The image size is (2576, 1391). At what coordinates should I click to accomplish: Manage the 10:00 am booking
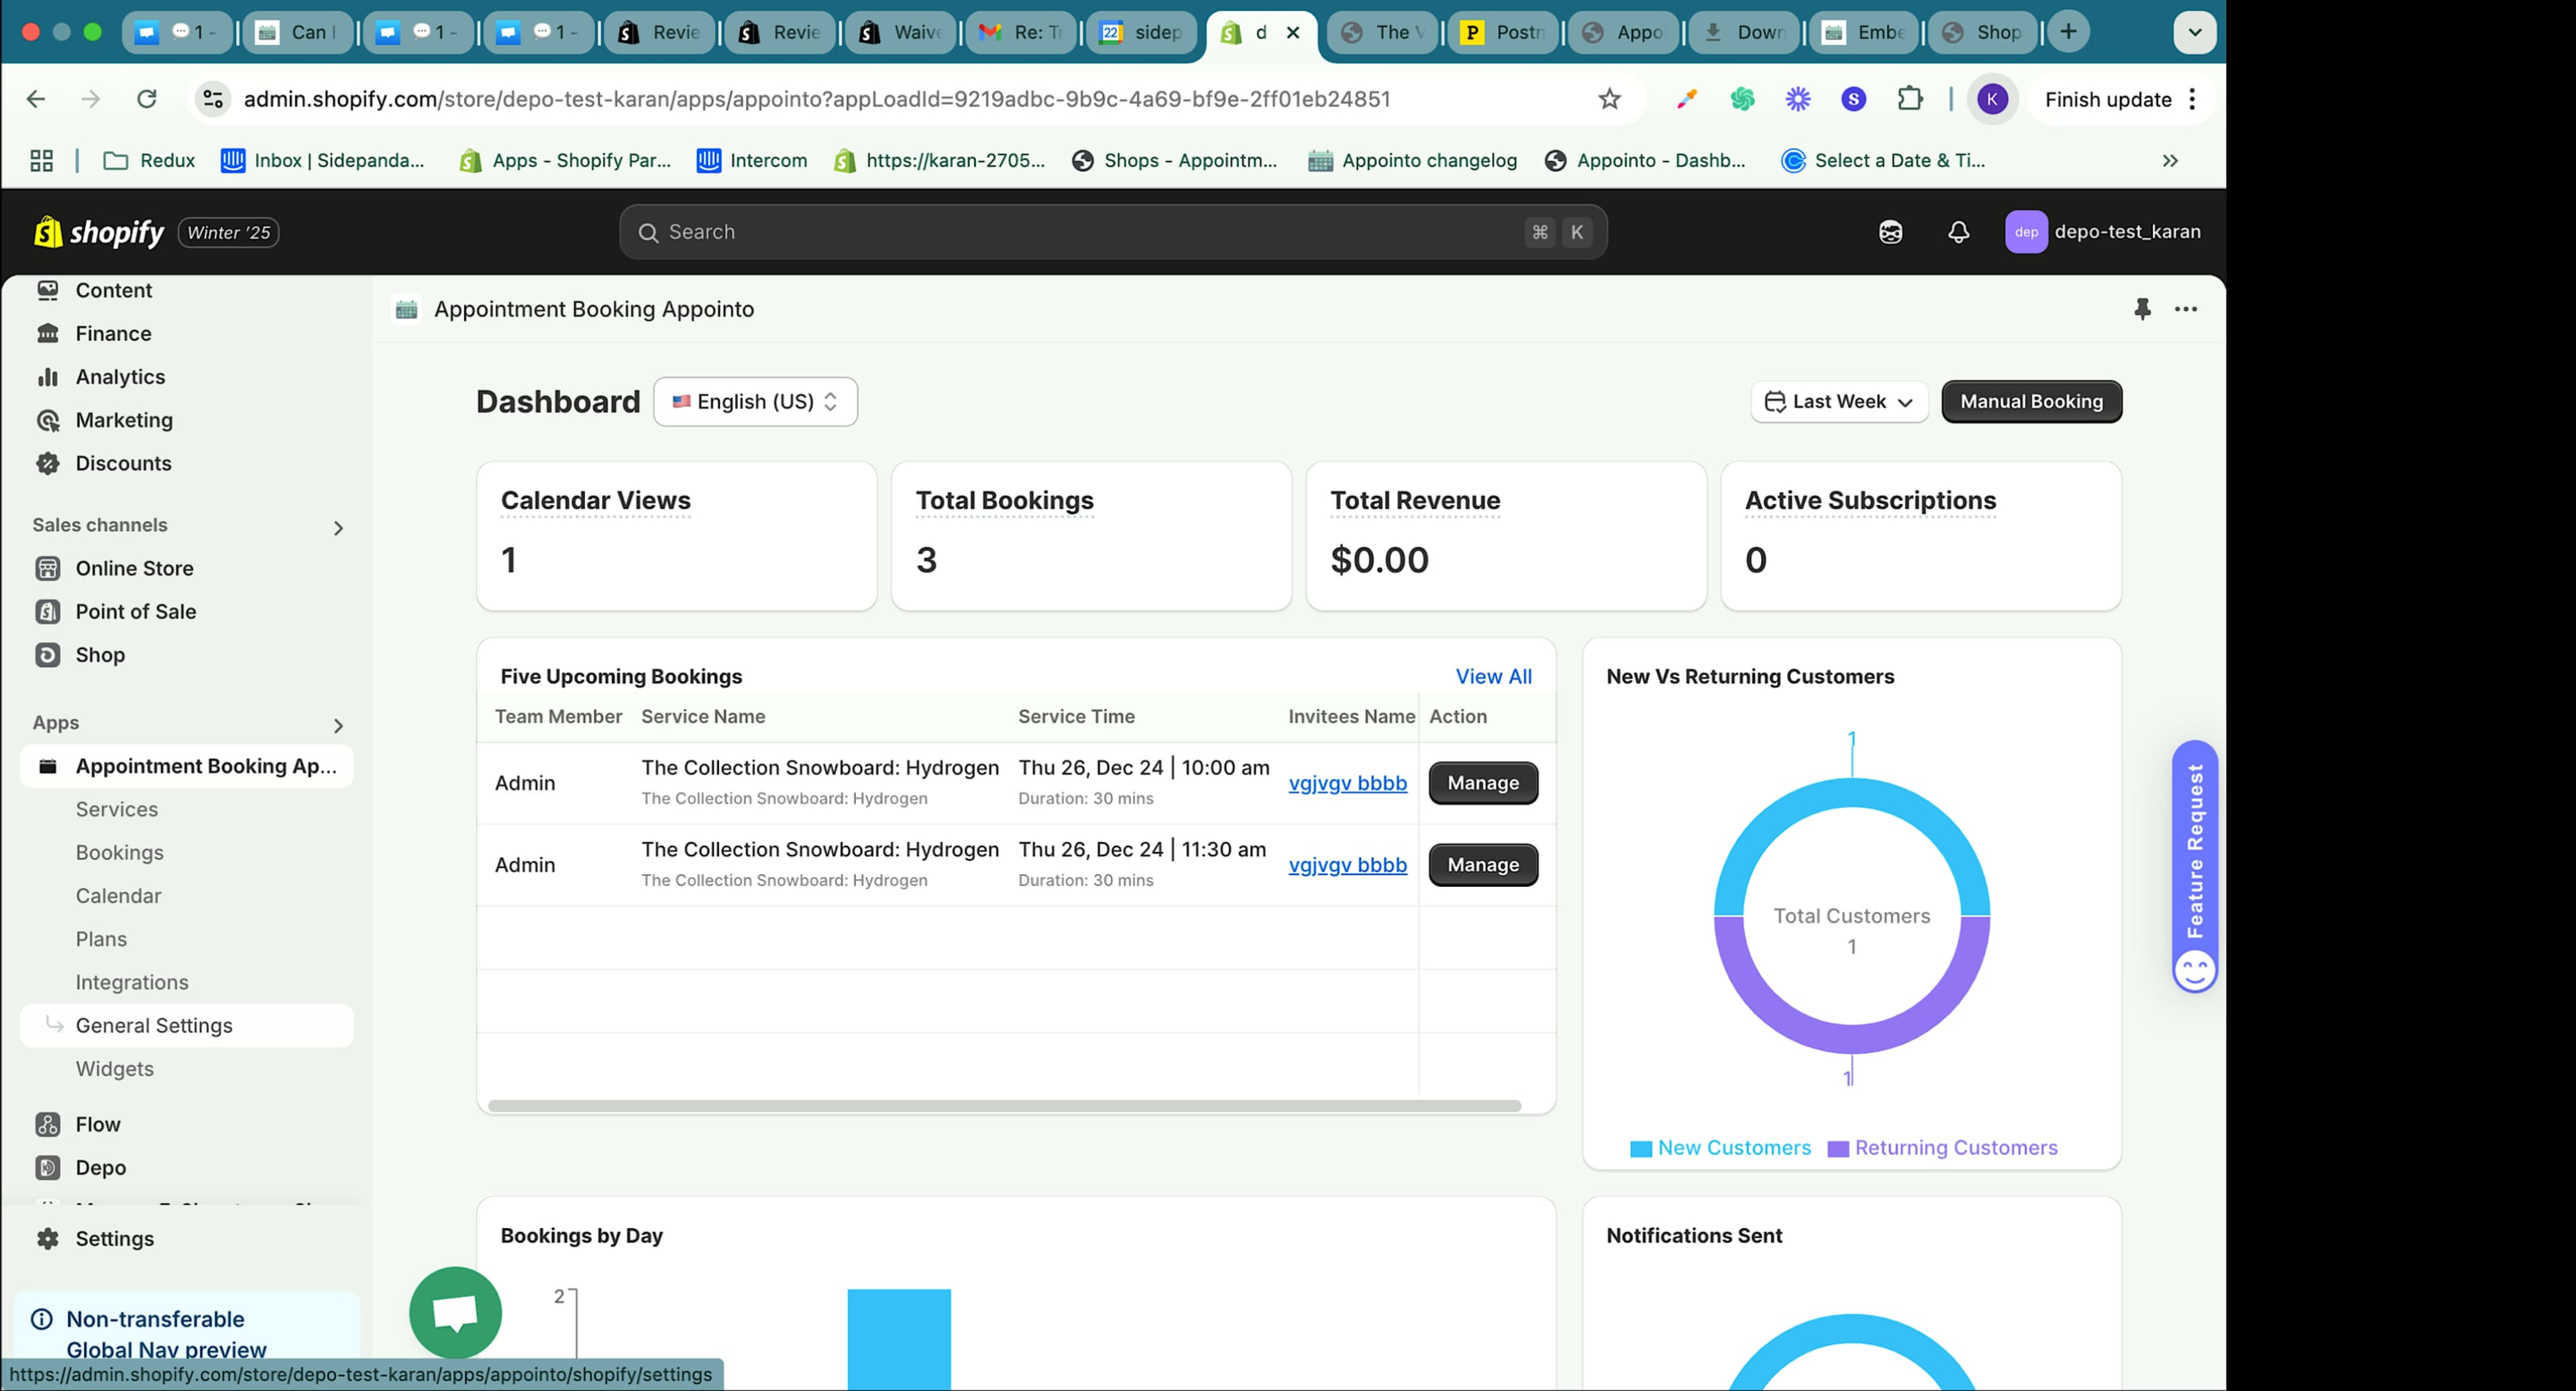pyautogui.click(x=1483, y=784)
